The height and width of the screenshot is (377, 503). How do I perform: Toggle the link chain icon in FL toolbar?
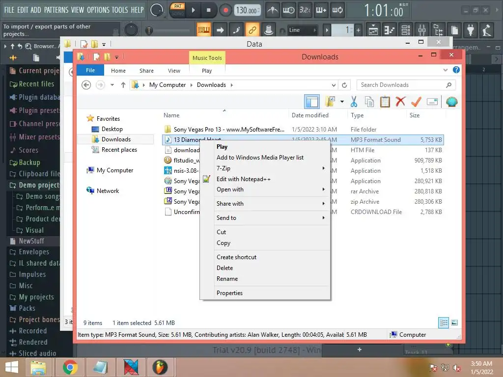coord(252,30)
